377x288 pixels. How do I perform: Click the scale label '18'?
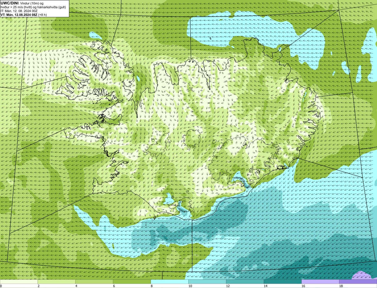pyautogui.click(x=341, y=286)
